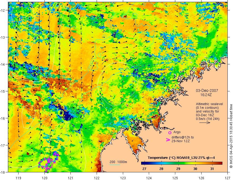Image resolution: width=233 pixels, height=180 pixels.
Task: Click the 'Altimetric sealevel' text line
Action: click(x=209, y=104)
